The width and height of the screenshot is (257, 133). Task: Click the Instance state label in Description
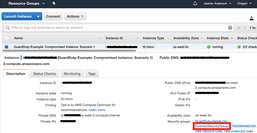(46, 93)
